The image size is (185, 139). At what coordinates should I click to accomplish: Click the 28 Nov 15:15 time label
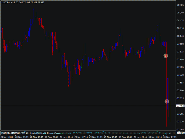tap(22, 137)
